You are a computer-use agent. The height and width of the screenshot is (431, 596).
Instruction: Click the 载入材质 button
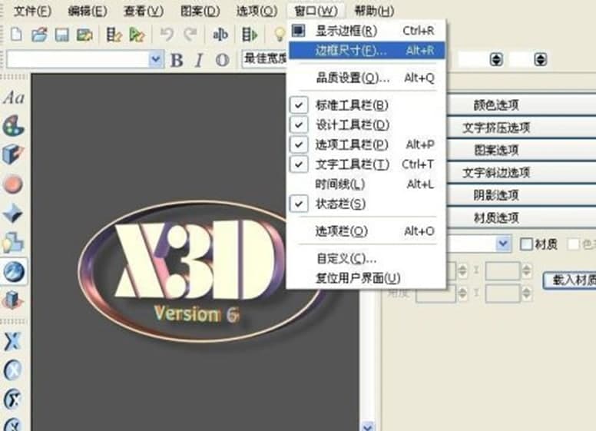click(x=570, y=280)
